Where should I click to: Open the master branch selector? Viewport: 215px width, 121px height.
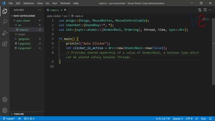(x=9, y=119)
